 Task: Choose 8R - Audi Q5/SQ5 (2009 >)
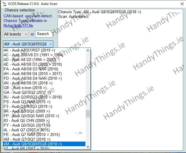pyautogui.click(x=44, y=111)
